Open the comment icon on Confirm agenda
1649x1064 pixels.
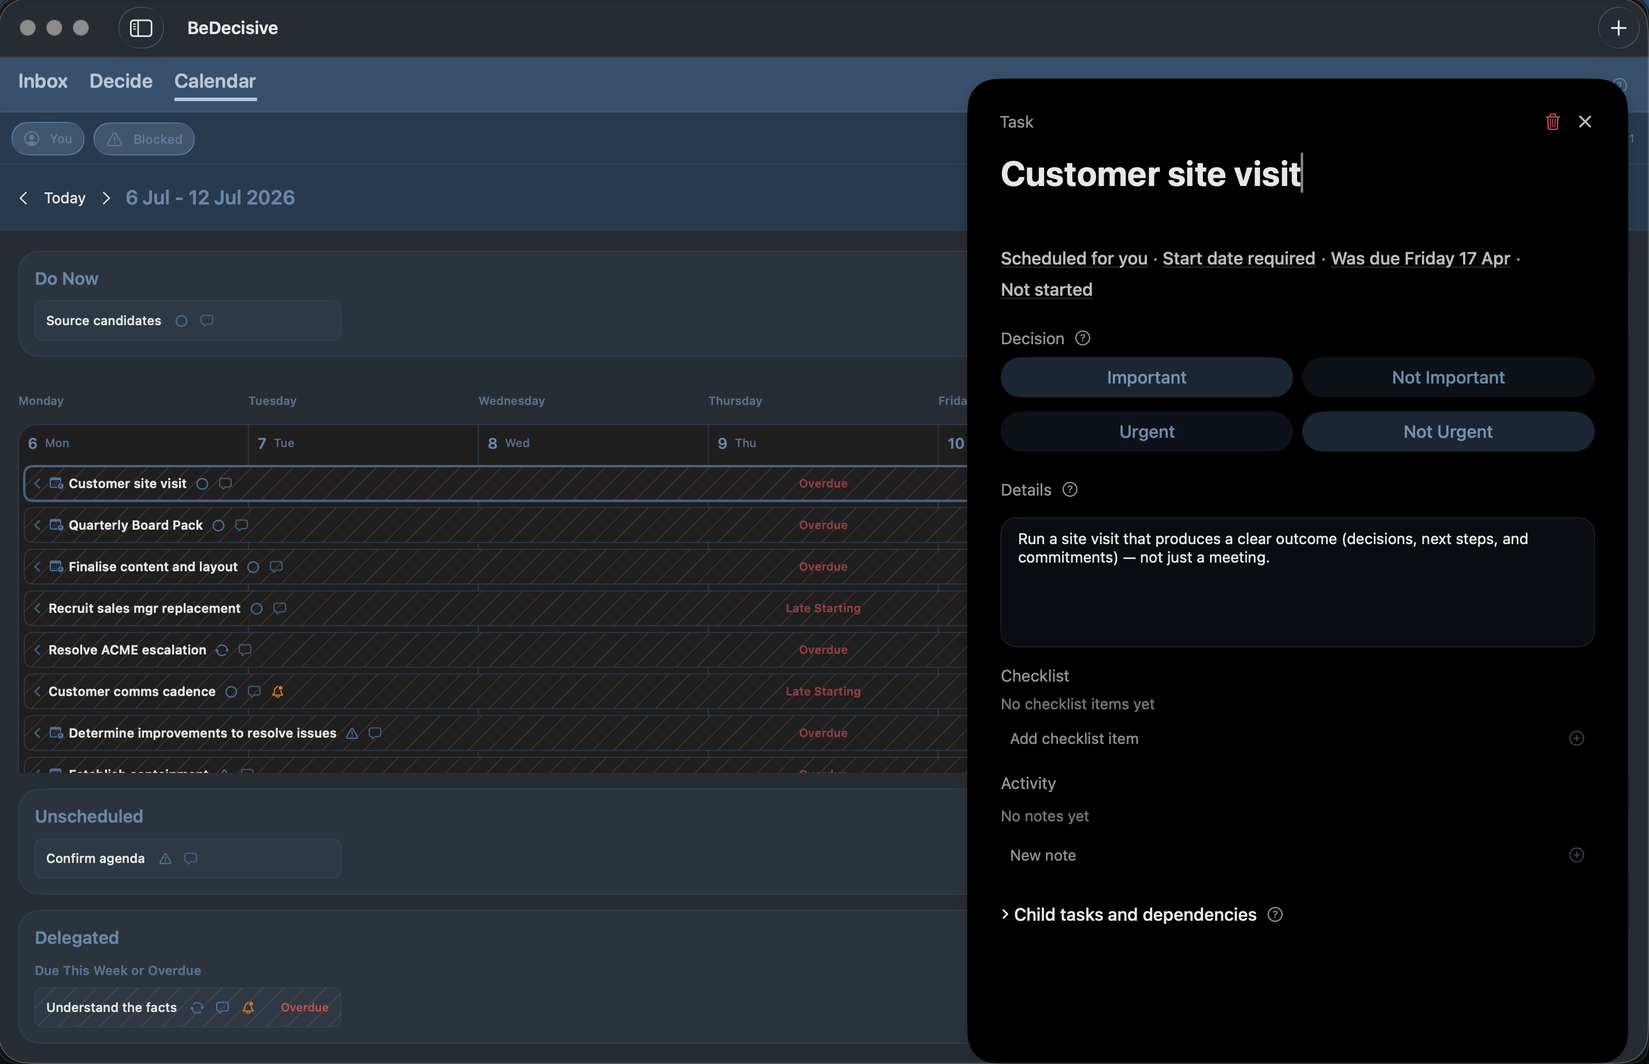click(x=191, y=859)
